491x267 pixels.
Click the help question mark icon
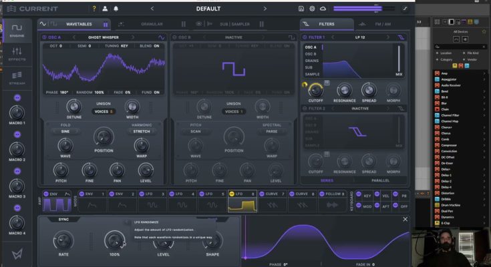(94, 9)
